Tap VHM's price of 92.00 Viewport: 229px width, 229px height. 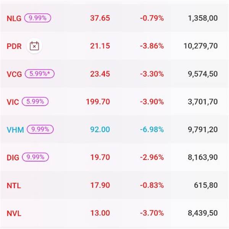pos(100,130)
